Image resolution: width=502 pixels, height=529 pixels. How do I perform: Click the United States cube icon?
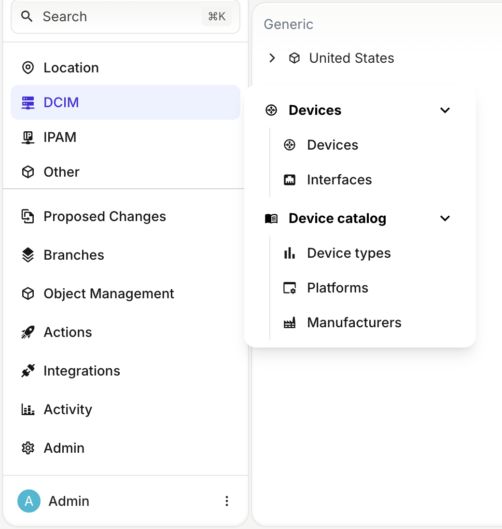coord(294,58)
